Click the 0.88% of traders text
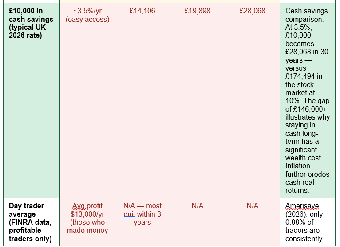This screenshot has height=247, width=340. [x=302, y=227]
